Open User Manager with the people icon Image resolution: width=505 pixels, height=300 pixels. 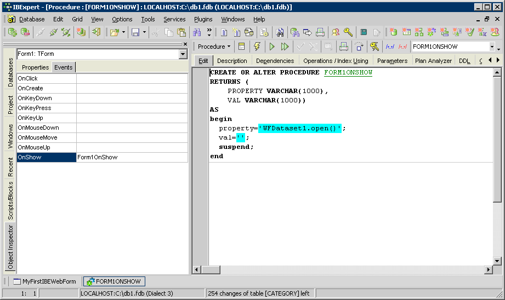(x=335, y=32)
